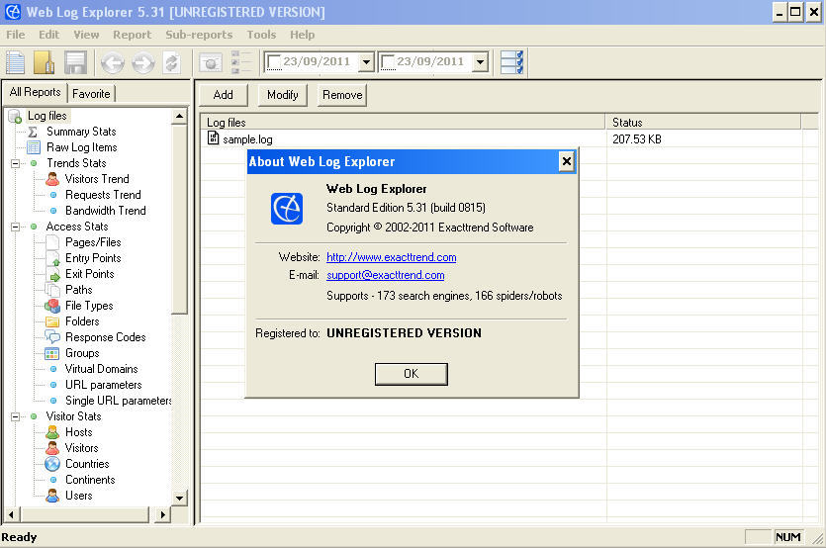The image size is (826, 548).
Task: Open the Help menu
Action: coord(302,35)
